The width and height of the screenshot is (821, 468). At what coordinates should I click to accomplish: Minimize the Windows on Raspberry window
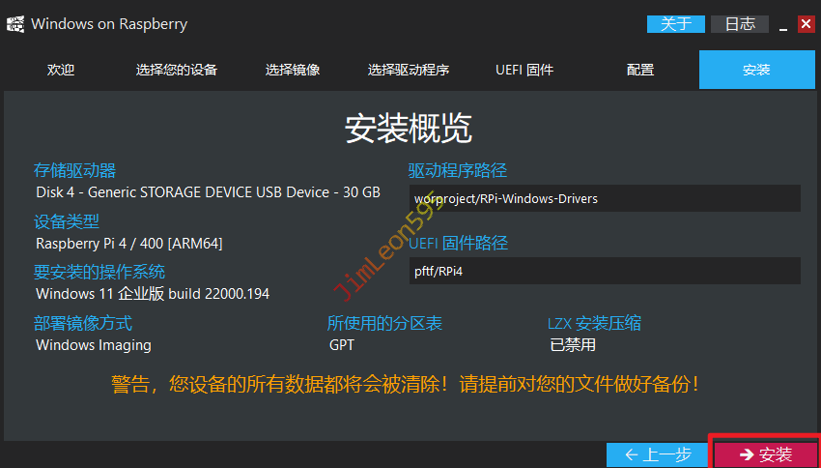782,24
